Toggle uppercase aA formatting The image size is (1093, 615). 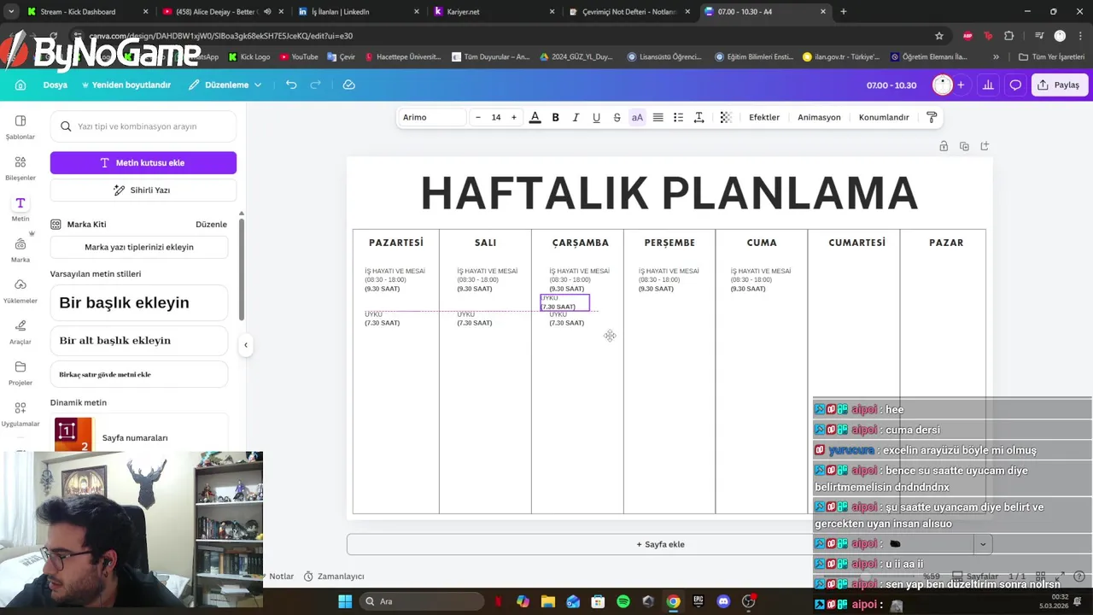(x=637, y=117)
